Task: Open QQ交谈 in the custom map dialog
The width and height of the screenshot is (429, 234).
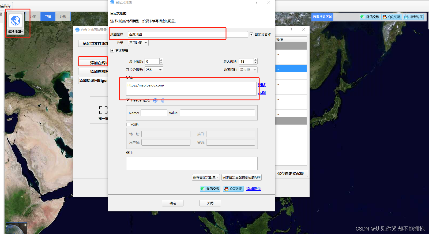Action: 233,189
